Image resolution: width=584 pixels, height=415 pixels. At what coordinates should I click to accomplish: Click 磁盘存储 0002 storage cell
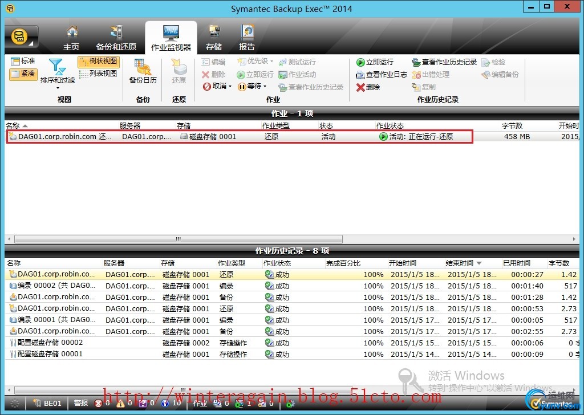pos(186,343)
